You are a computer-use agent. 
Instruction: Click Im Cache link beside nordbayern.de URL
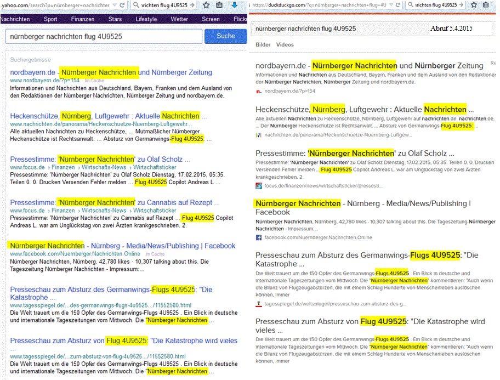94,81
